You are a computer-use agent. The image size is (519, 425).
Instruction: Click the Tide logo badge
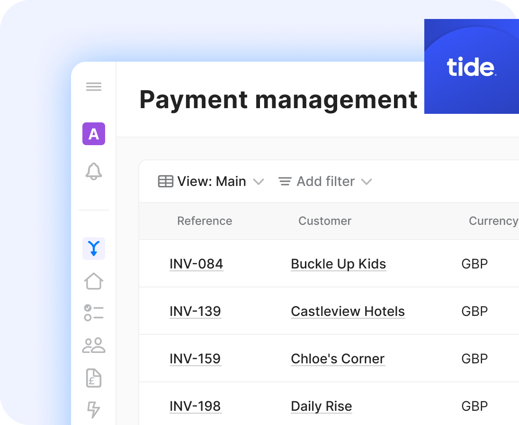pyautogui.click(x=471, y=67)
